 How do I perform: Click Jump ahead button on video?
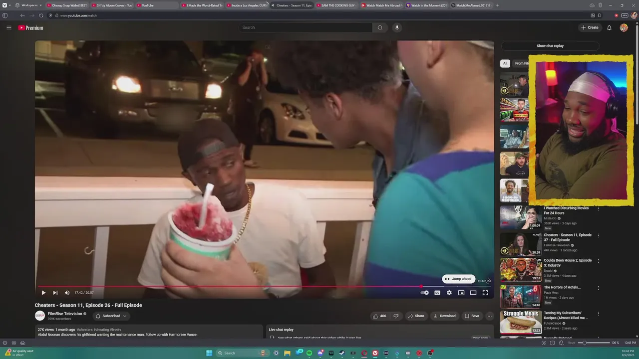pos(458,279)
